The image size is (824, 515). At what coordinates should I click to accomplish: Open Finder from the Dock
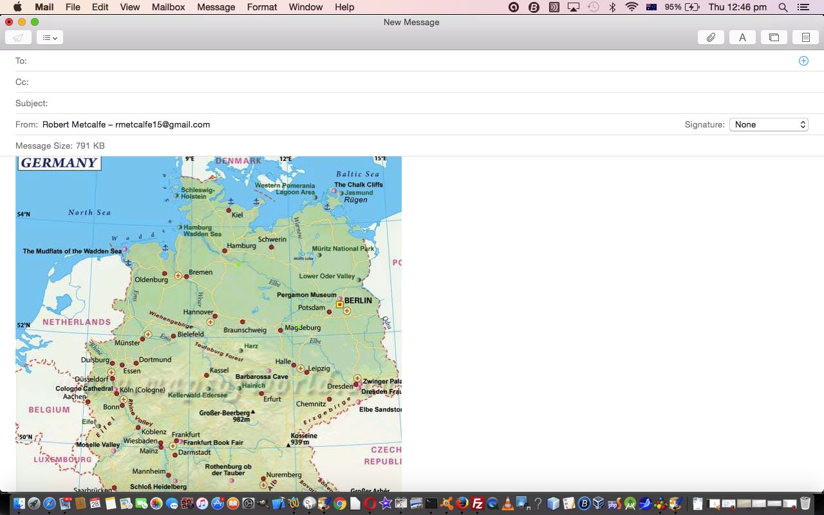point(19,503)
